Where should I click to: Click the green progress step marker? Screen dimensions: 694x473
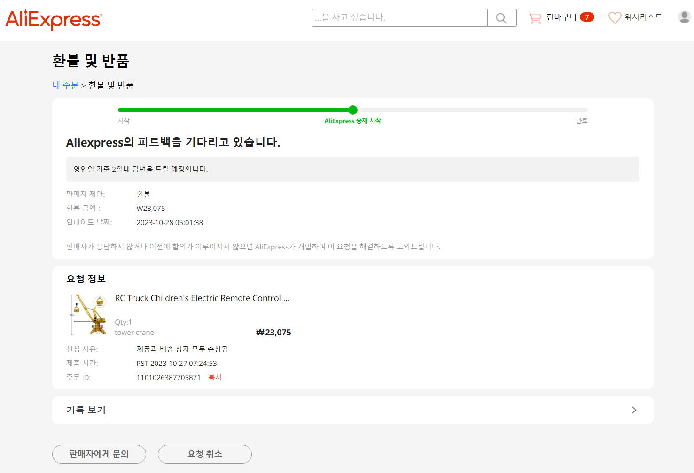pyautogui.click(x=353, y=110)
